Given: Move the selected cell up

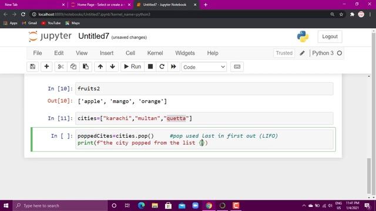Looking at the screenshot, I should (x=100, y=67).
